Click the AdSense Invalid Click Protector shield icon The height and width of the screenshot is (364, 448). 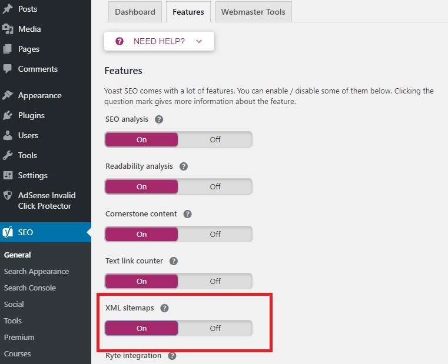[x=8, y=196]
